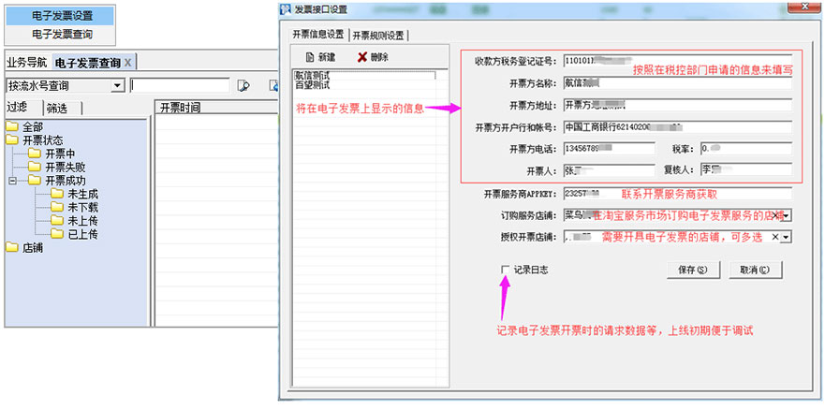825x410 pixels.
Task: Click the red X 删除 icon
Action: (362, 57)
